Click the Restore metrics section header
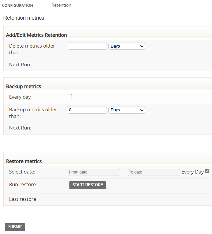 tap(24, 161)
